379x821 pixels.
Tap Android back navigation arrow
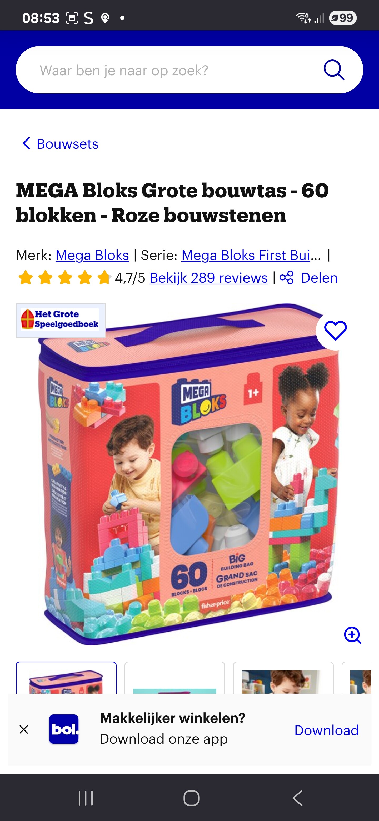pos(297,798)
